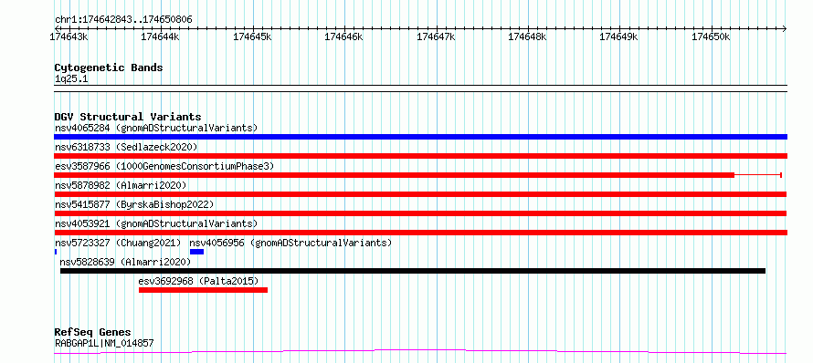Open nsv6318733 (Sedlazeck2020) label
The image size is (813, 363).
tap(126, 147)
